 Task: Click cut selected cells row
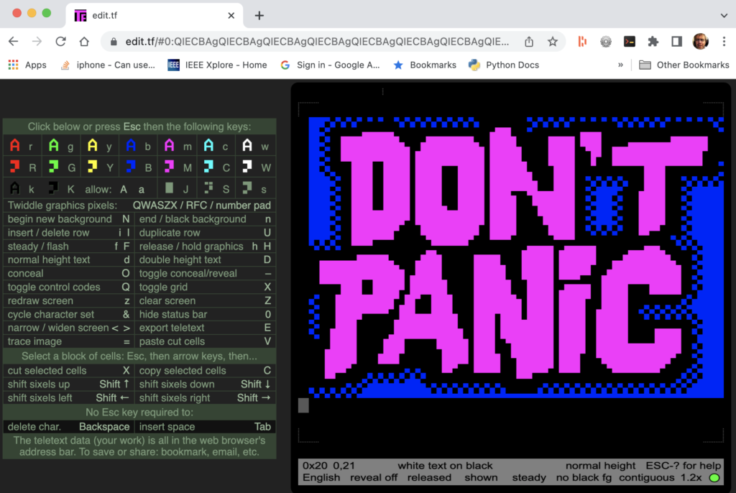click(x=69, y=370)
